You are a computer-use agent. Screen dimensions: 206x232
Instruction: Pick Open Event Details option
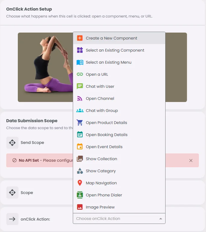119,147
